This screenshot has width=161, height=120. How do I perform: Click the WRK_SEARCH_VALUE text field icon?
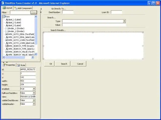click(x=7, y=52)
